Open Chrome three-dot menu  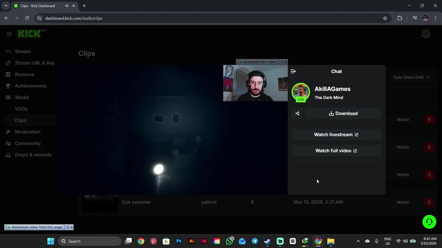point(436,18)
